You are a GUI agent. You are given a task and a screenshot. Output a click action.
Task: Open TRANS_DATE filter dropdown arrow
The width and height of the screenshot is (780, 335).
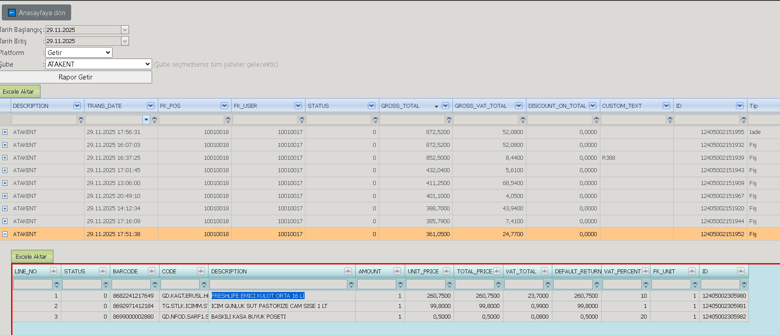point(146,119)
